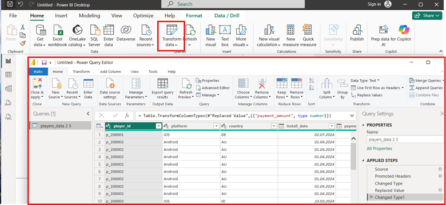Screen dimensions: 446x205
Task: Switch to Table view in left sidebar
Action: 9,75
